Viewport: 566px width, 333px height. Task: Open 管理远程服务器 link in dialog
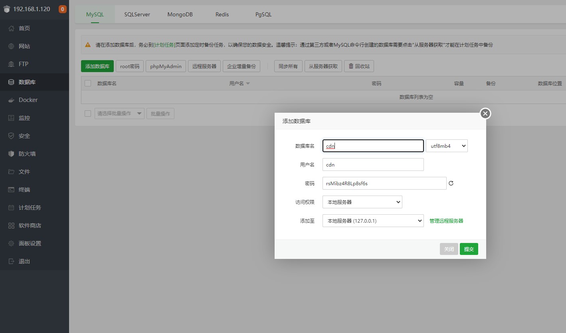(x=446, y=221)
